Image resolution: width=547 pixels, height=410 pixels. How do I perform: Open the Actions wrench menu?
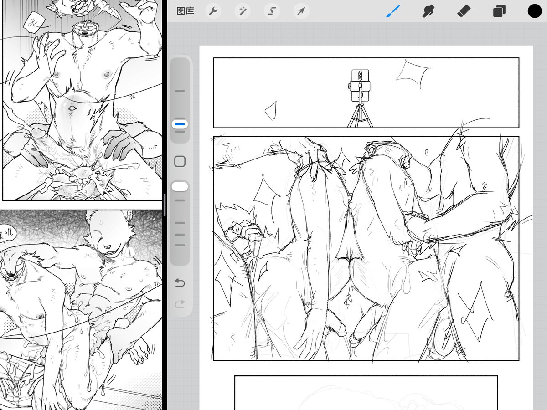click(x=213, y=11)
